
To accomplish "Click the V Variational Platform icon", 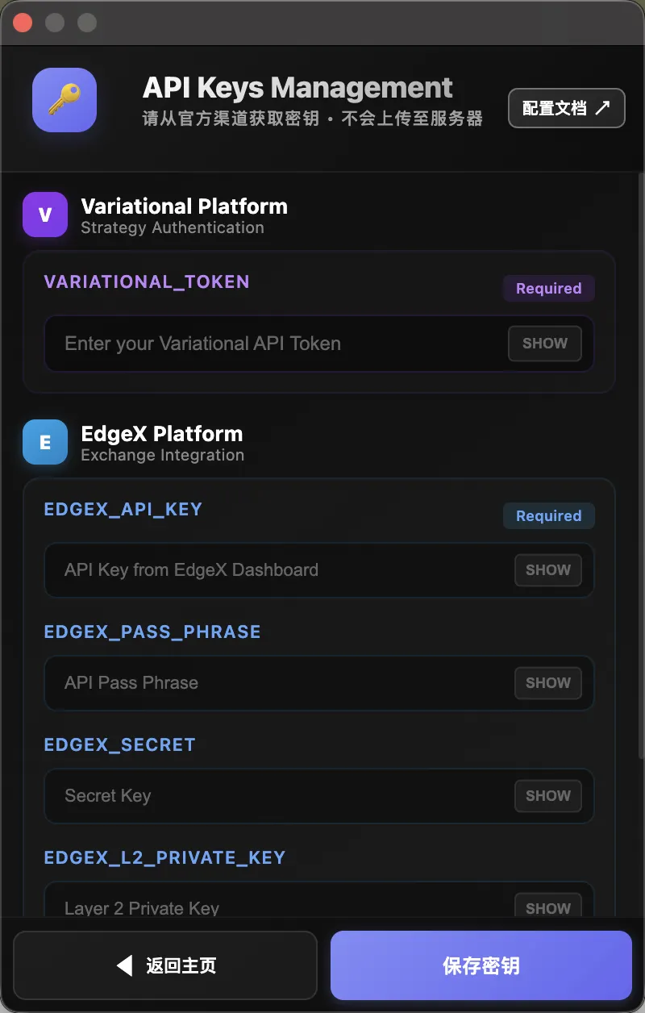I will coord(44,215).
